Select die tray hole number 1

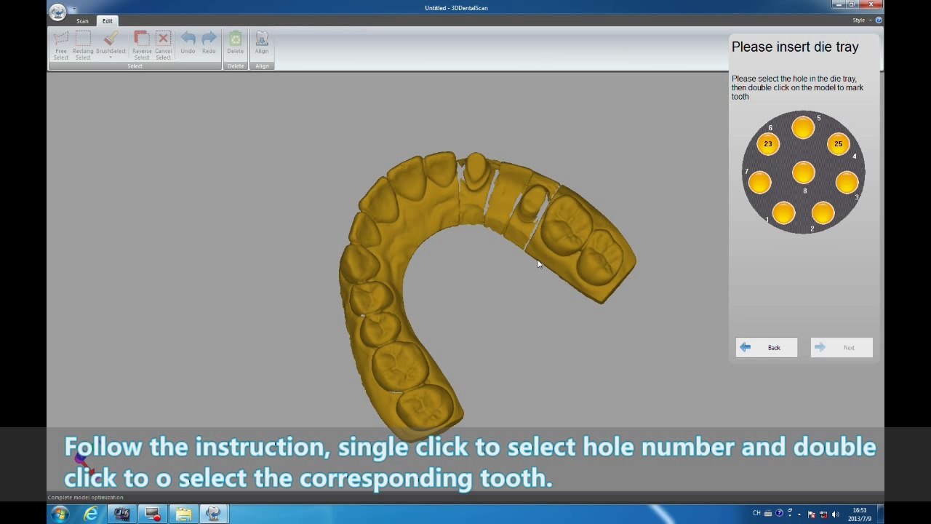(783, 213)
